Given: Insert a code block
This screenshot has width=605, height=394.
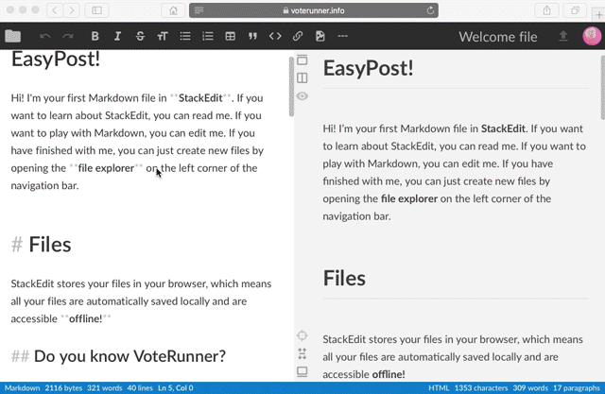Looking at the screenshot, I should coord(275,36).
